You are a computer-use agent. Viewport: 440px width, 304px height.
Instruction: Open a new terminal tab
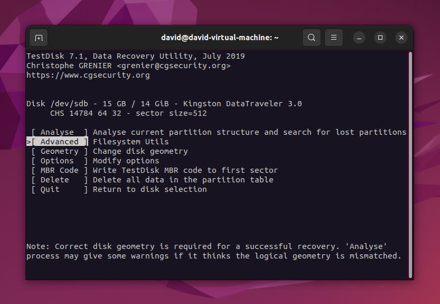point(39,38)
